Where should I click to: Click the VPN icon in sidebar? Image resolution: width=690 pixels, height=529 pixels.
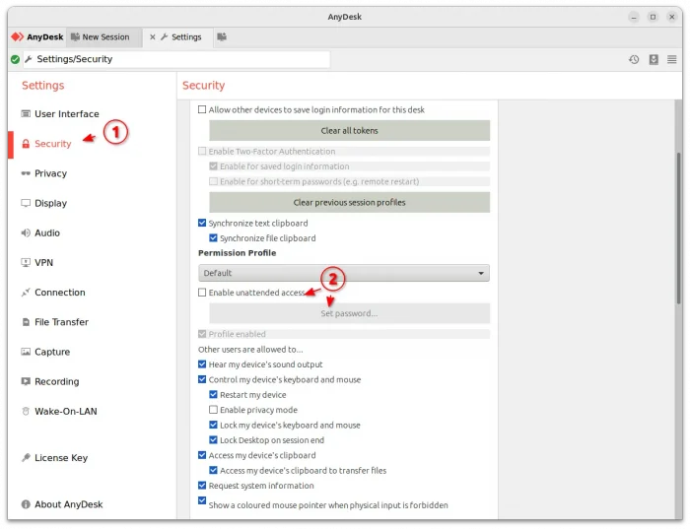click(26, 262)
